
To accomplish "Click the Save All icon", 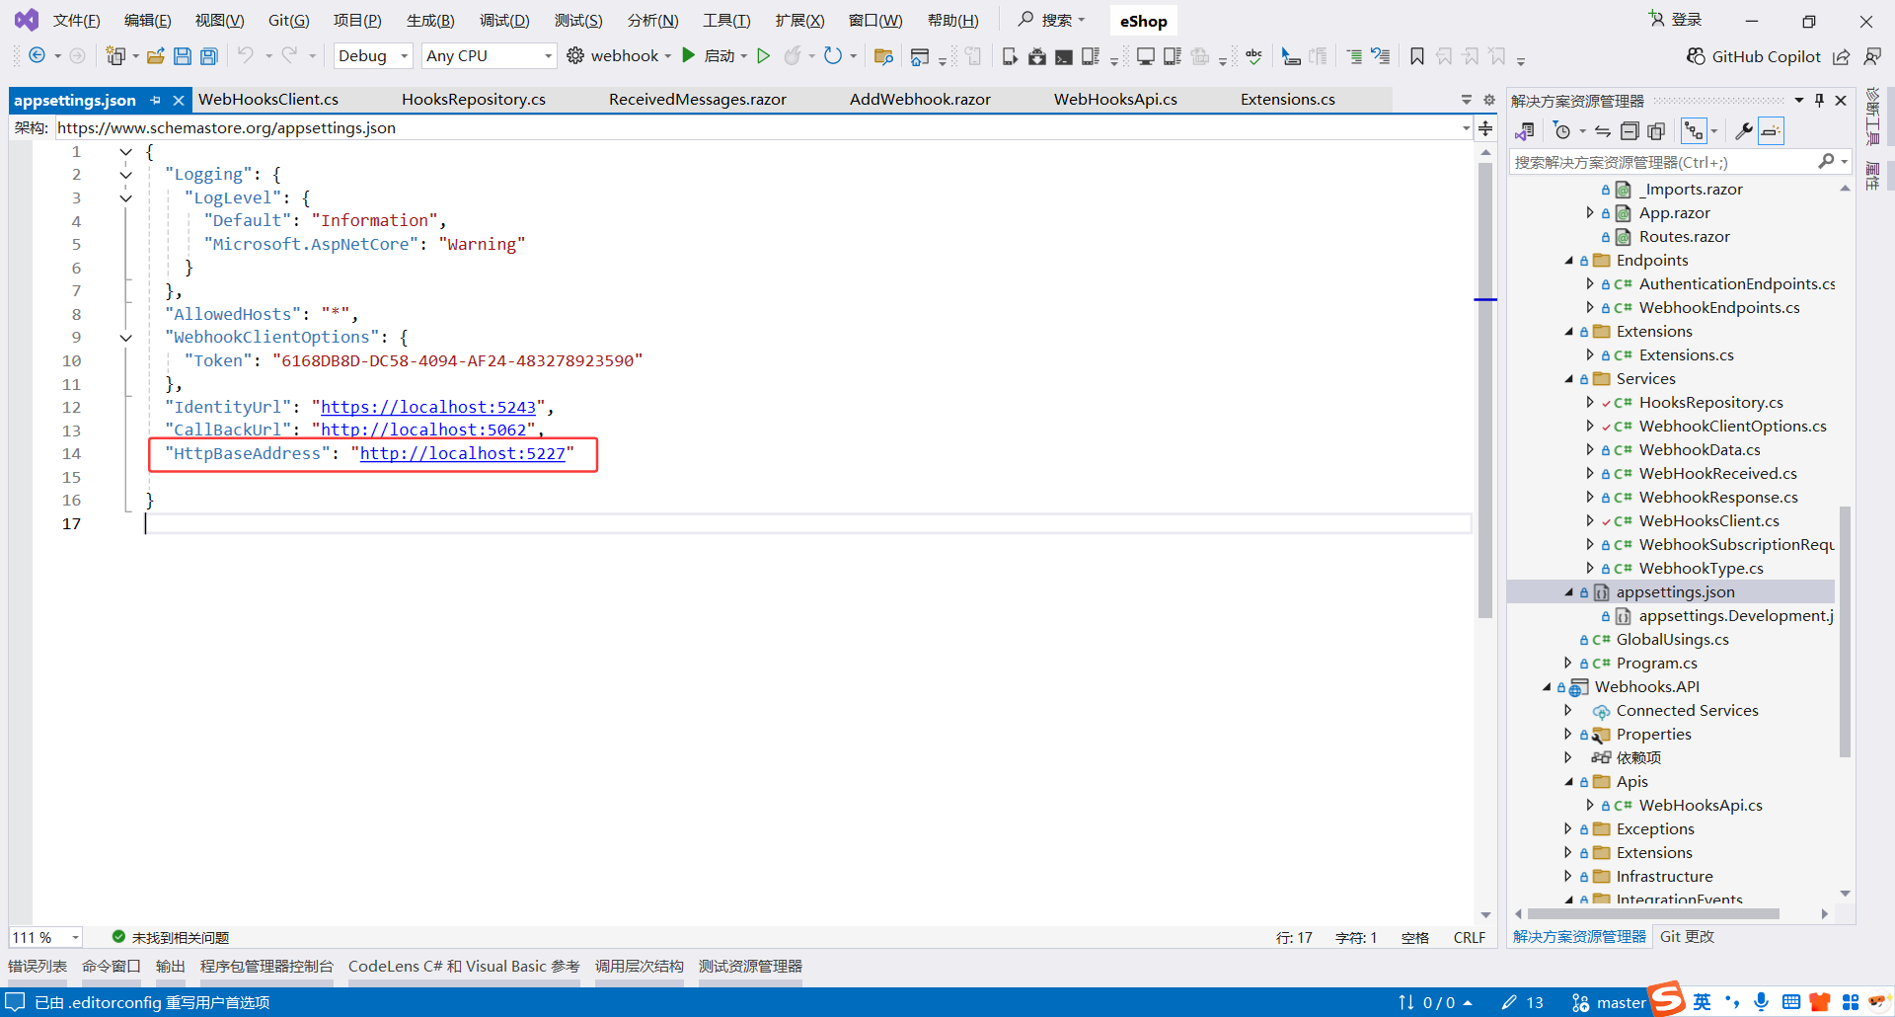I will coord(209,56).
